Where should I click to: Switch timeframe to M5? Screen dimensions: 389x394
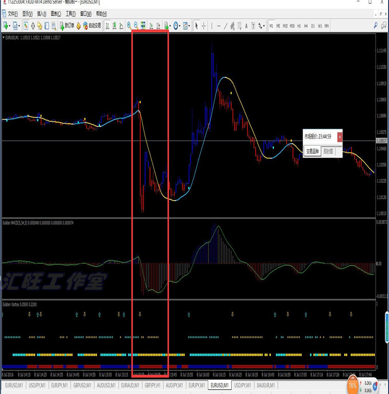(278, 26)
